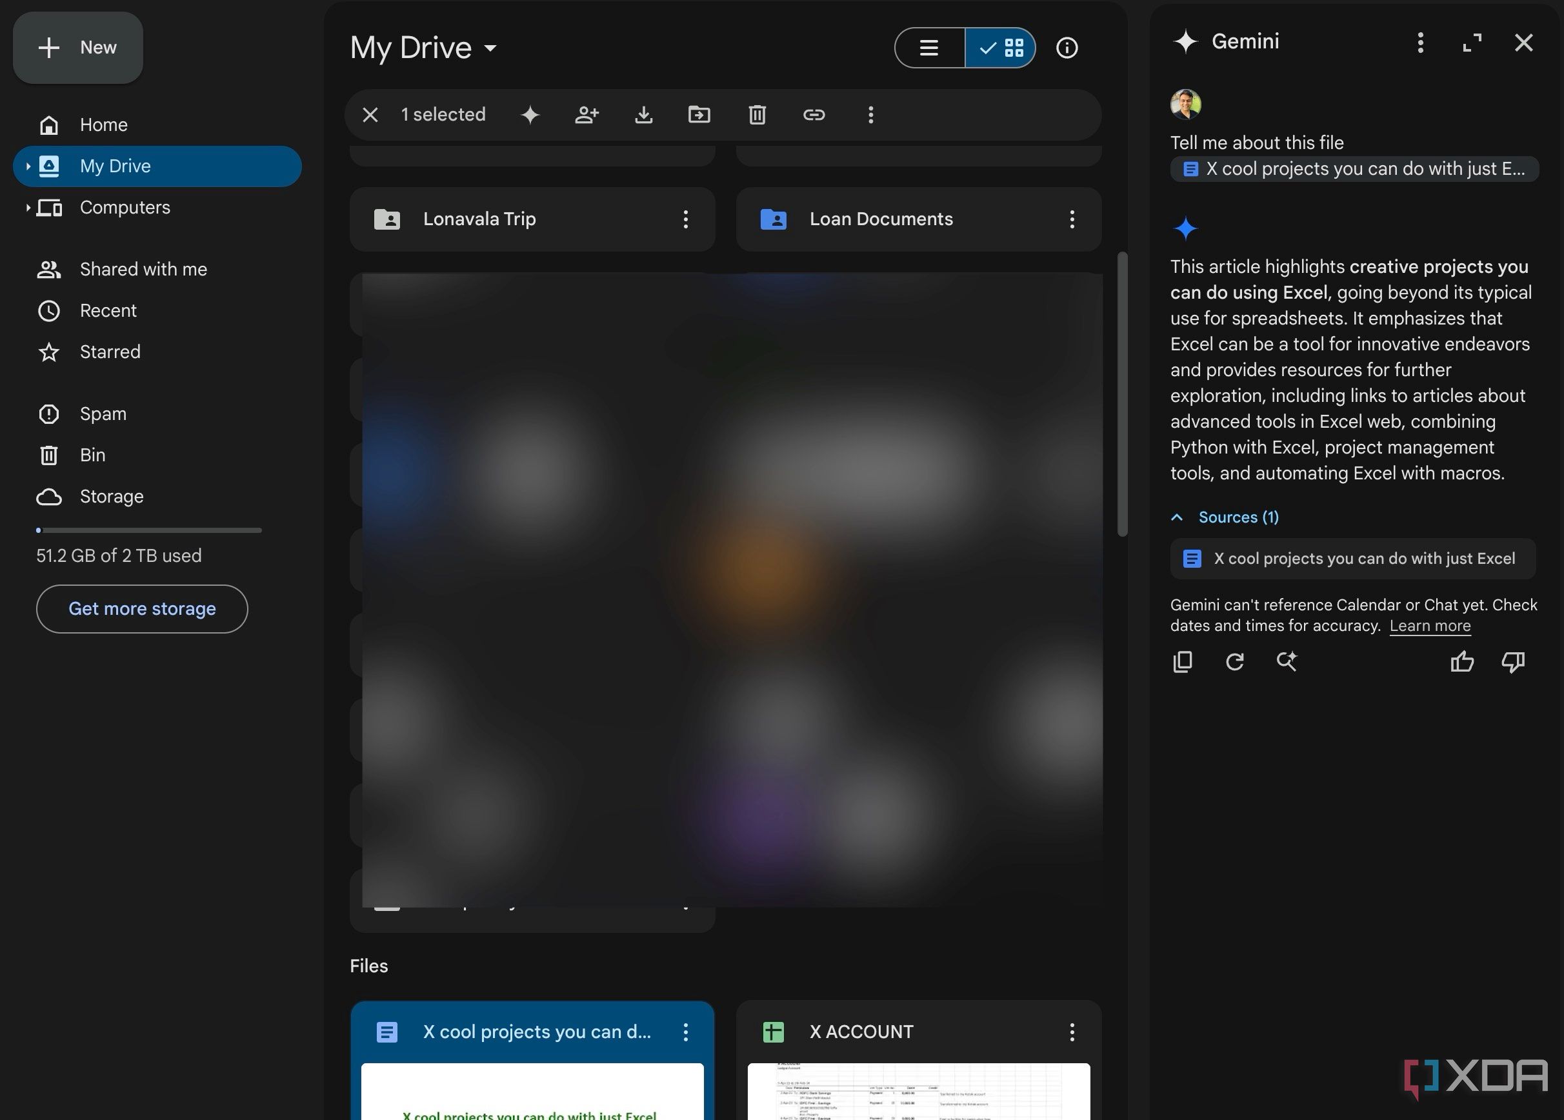Select the X ACCOUNT spreadsheet title
The image size is (1564, 1120).
[861, 1032]
